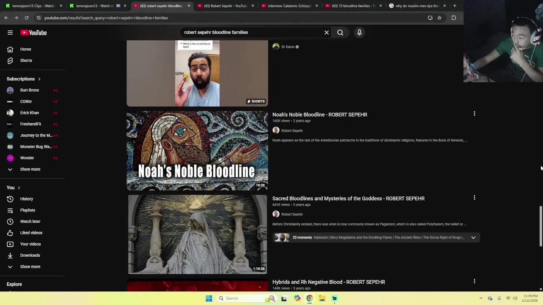This screenshot has height=305, width=543.
Task: View site information icon in address bar
Action: click(39, 18)
